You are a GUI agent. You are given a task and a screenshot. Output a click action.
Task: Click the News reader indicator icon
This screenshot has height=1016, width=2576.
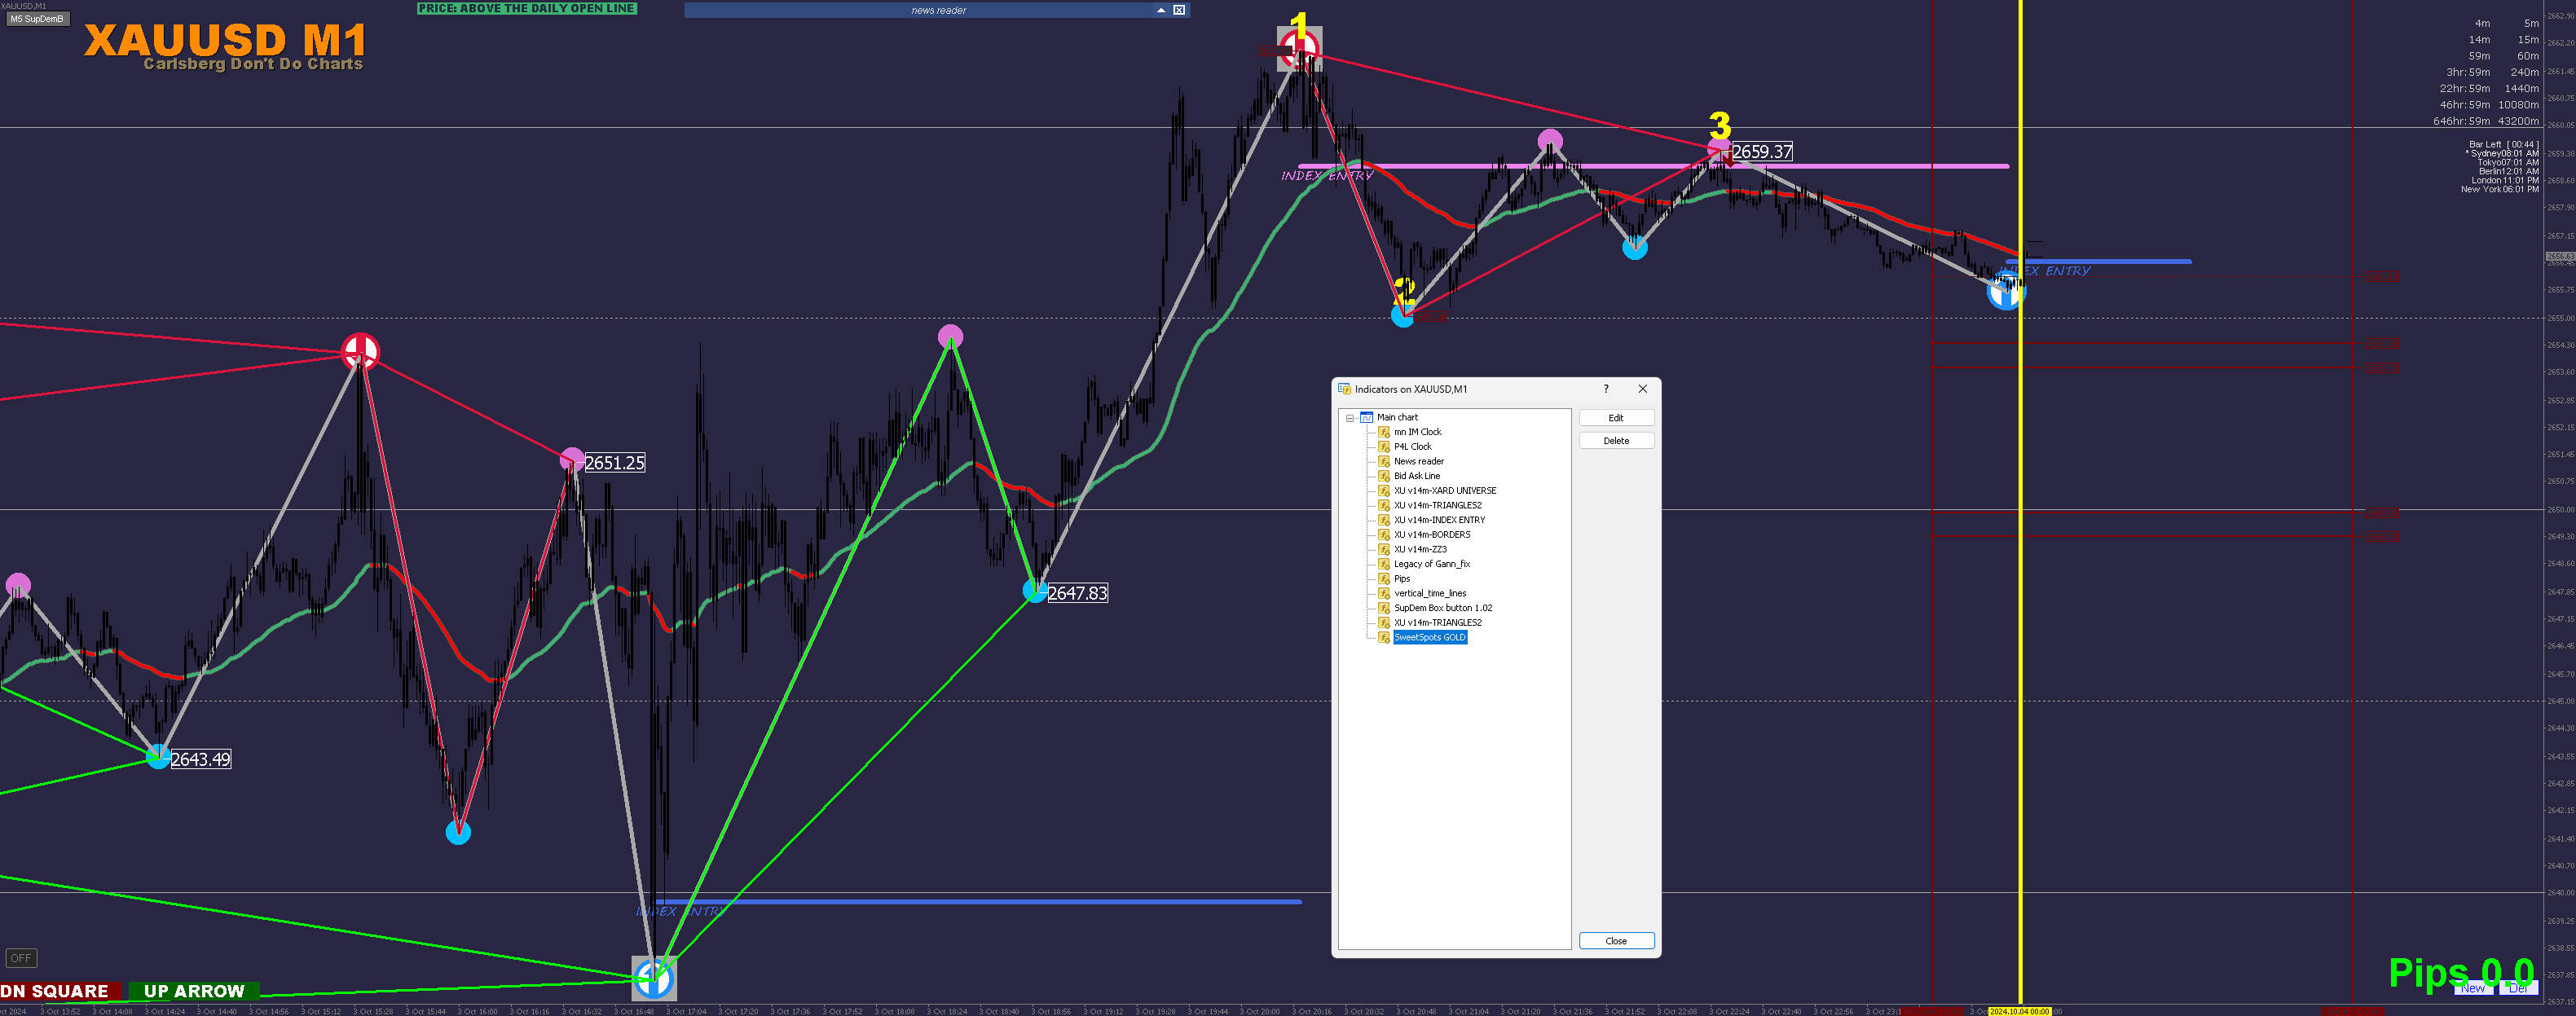pos(1384,461)
